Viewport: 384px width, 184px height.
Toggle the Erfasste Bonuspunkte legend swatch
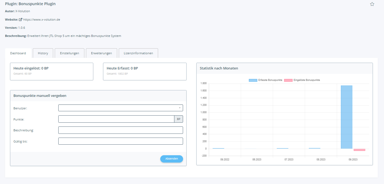tap(253, 80)
